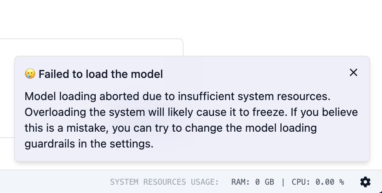Click the 'Failed to load the model' title
The height and width of the screenshot is (193, 382).
click(100, 74)
